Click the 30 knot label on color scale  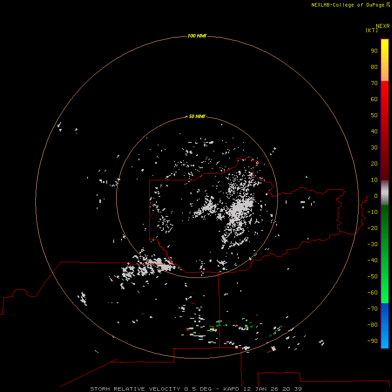click(x=374, y=148)
